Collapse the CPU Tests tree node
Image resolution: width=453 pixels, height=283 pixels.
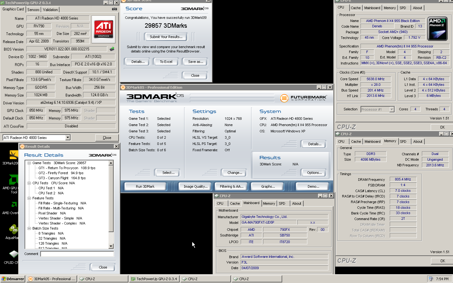[x=29, y=183]
